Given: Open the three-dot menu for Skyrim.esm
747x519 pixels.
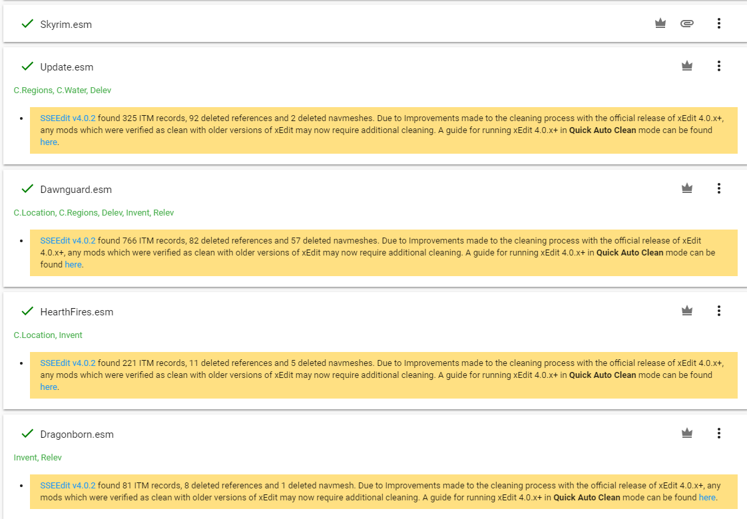Looking at the screenshot, I should click(x=719, y=24).
